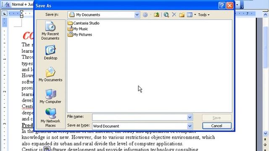Click Word's vertical scrollbar down arrow

pyautogui.click(x=265, y=133)
